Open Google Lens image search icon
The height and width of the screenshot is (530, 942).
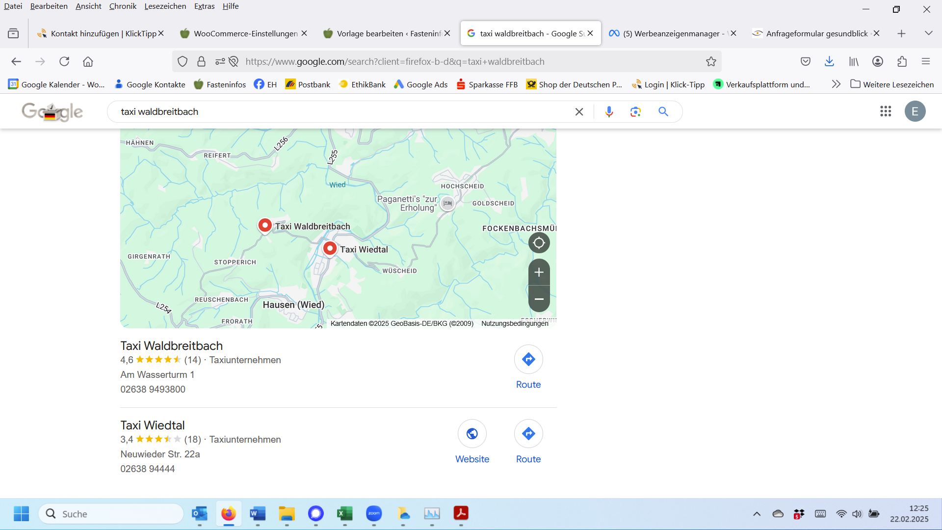point(635,112)
